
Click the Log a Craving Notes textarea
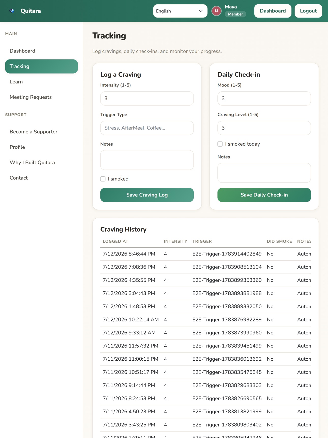tap(147, 160)
